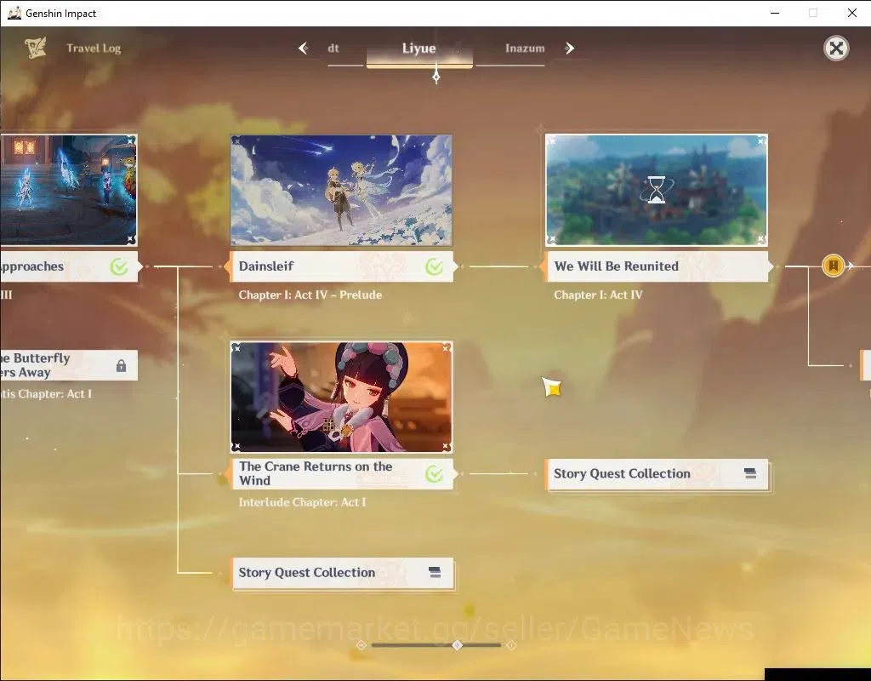The height and width of the screenshot is (681, 871).
Task: Click the Travel Log scroll icon
Action: pyautogui.click(x=36, y=48)
